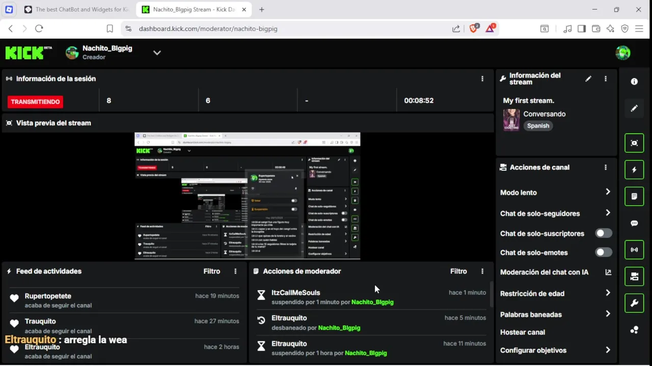Open Brave Rewards triangle icon
This screenshot has width=652, height=366.
pos(490,28)
